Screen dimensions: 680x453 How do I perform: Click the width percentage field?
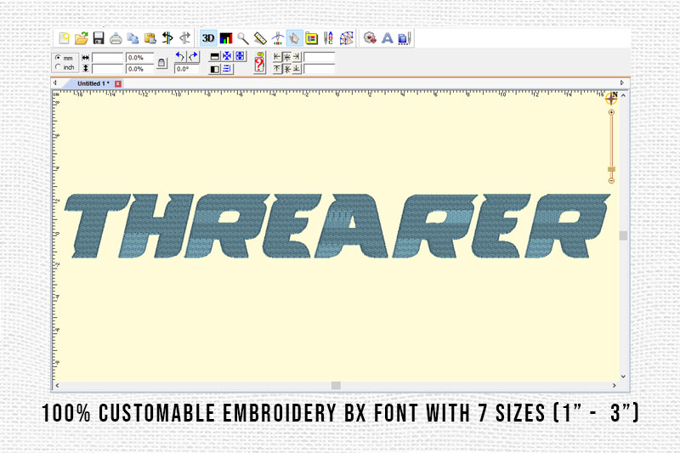click(139, 58)
